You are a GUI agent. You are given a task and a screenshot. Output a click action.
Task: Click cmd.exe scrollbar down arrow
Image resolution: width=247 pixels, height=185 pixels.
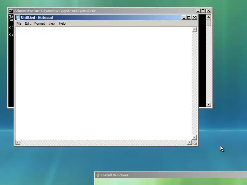click(x=209, y=104)
